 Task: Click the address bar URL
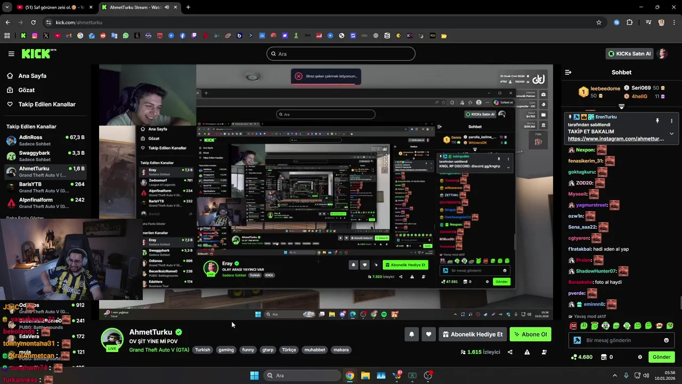(x=79, y=22)
